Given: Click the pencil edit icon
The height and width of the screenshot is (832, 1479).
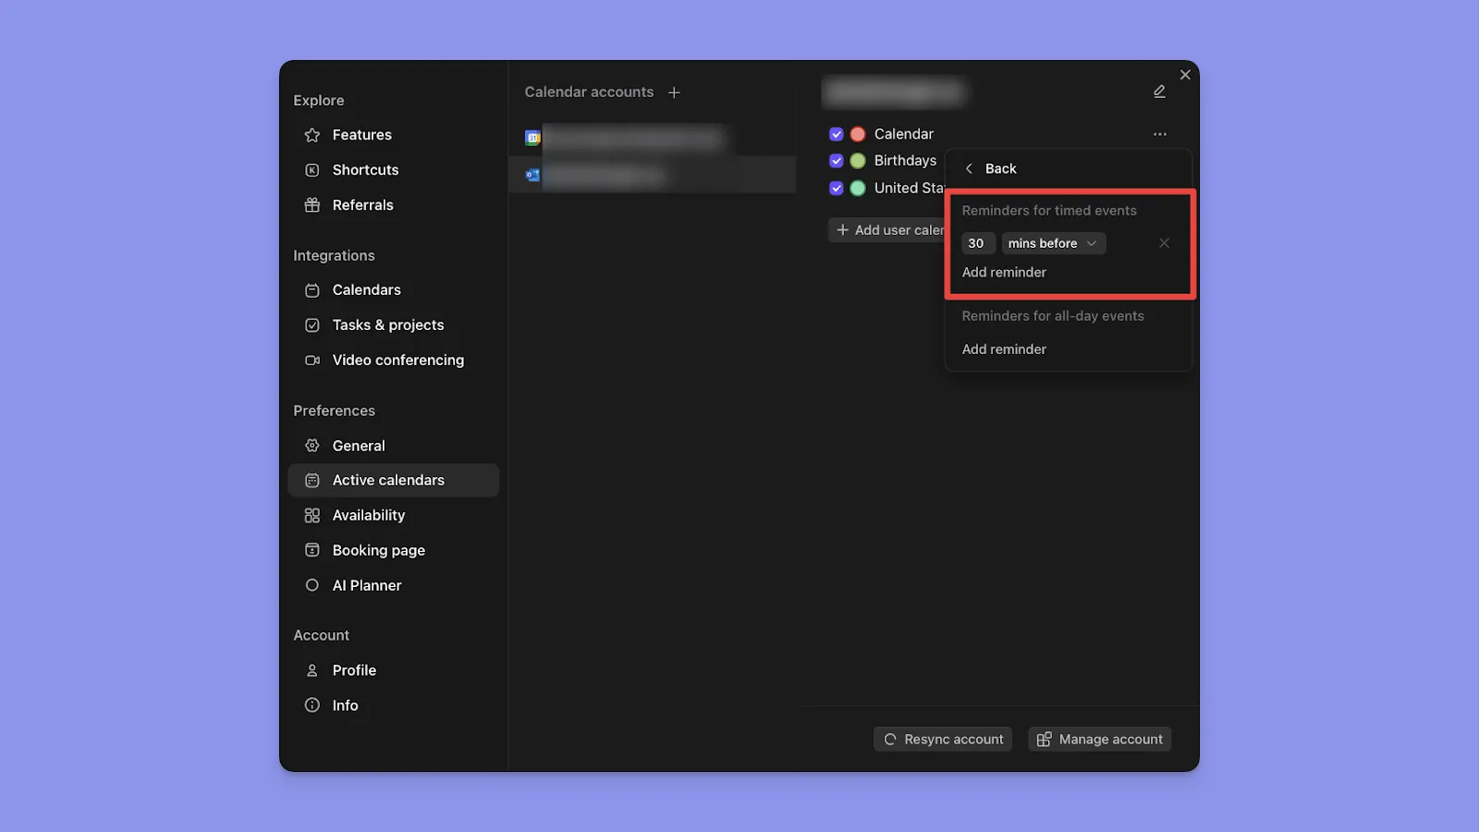Looking at the screenshot, I should click(x=1159, y=92).
